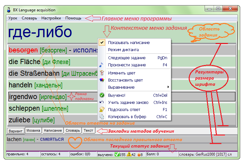Screen dimensions: 246x166
Task: Select Следующее задание menu entry
Action: point(134,58)
